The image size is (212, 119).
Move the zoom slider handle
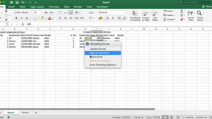coord(195,117)
